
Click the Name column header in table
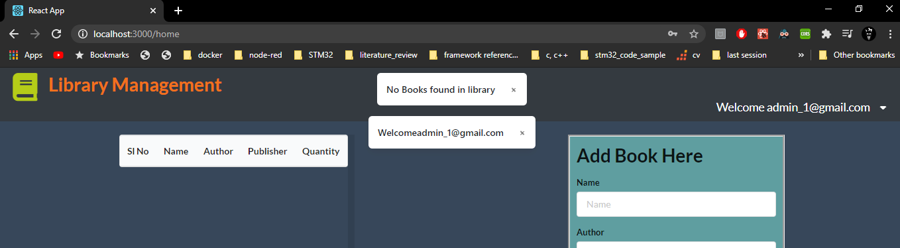click(x=176, y=151)
